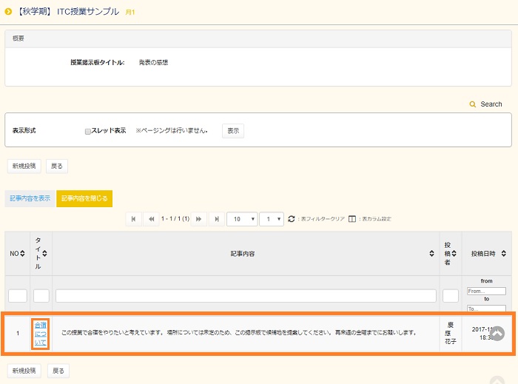This screenshot has width=518, height=384.
Task: Click the Search magnifier icon
Action: (x=473, y=104)
